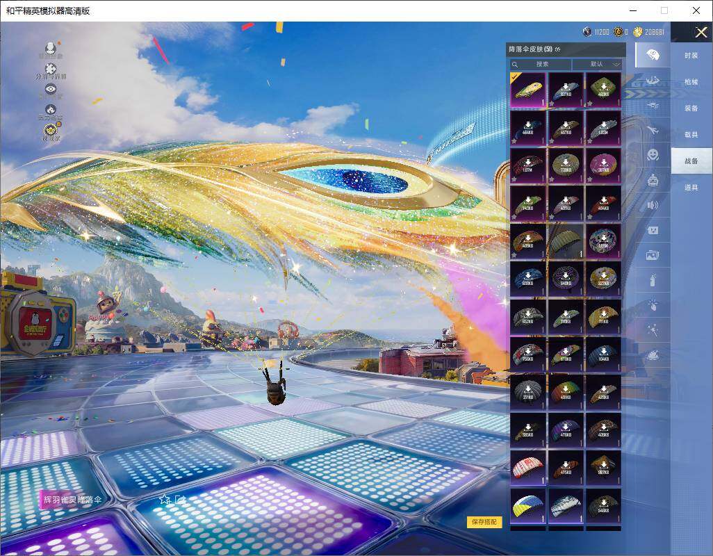Open 分解与折算 puzzle icon
This screenshot has width=713, height=556.
(x=51, y=69)
